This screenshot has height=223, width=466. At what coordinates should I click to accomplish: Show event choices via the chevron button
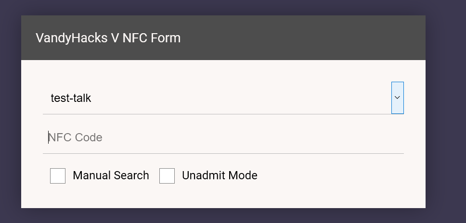tap(397, 98)
